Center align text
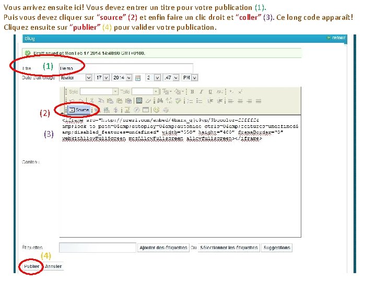 [x=240, y=101]
